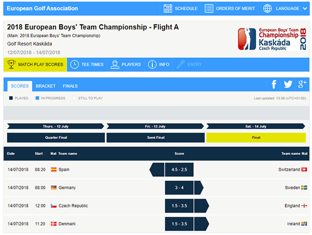Select the Match Play Scores button
Screen dimensions: 312x235
(x=35, y=64)
